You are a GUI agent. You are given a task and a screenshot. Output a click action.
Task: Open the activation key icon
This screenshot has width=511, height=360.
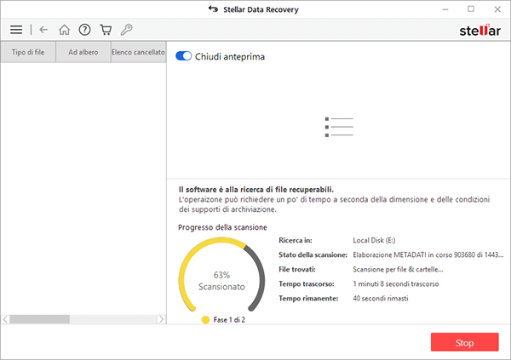126,30
